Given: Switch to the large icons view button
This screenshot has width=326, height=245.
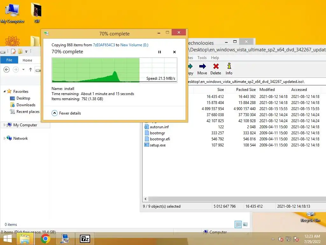Looking at the screenshot, I should click(x=245, y=224).
